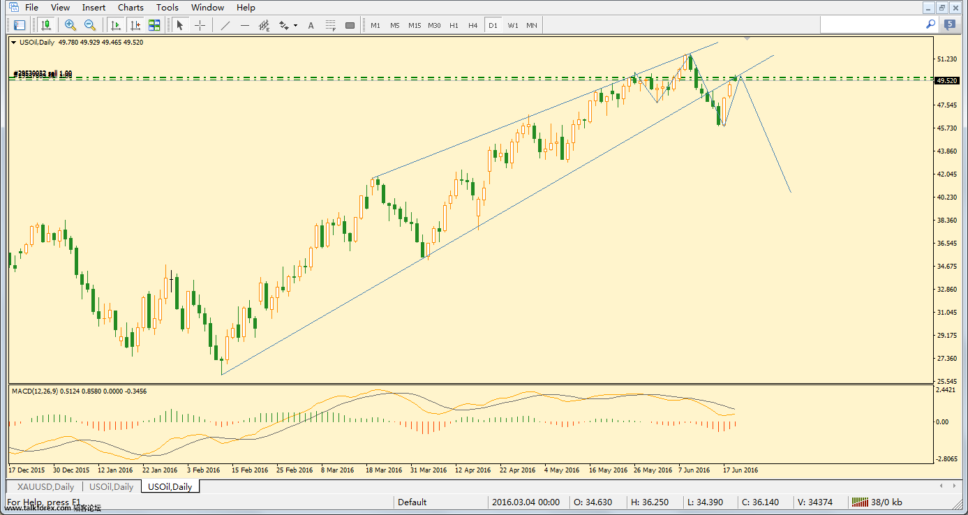968x515 pixels.
Task: Zoom out of the chart
Action: tap(89, 25)
